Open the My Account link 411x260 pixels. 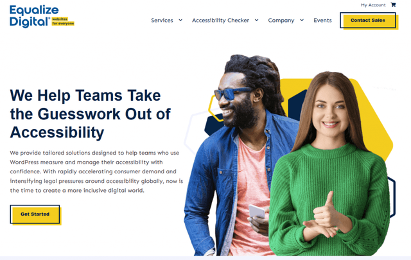click(373, 5)
